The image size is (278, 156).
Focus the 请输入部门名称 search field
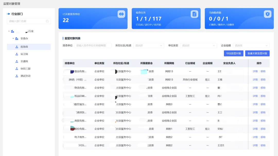pyautogui.click(x=29, y=21)
